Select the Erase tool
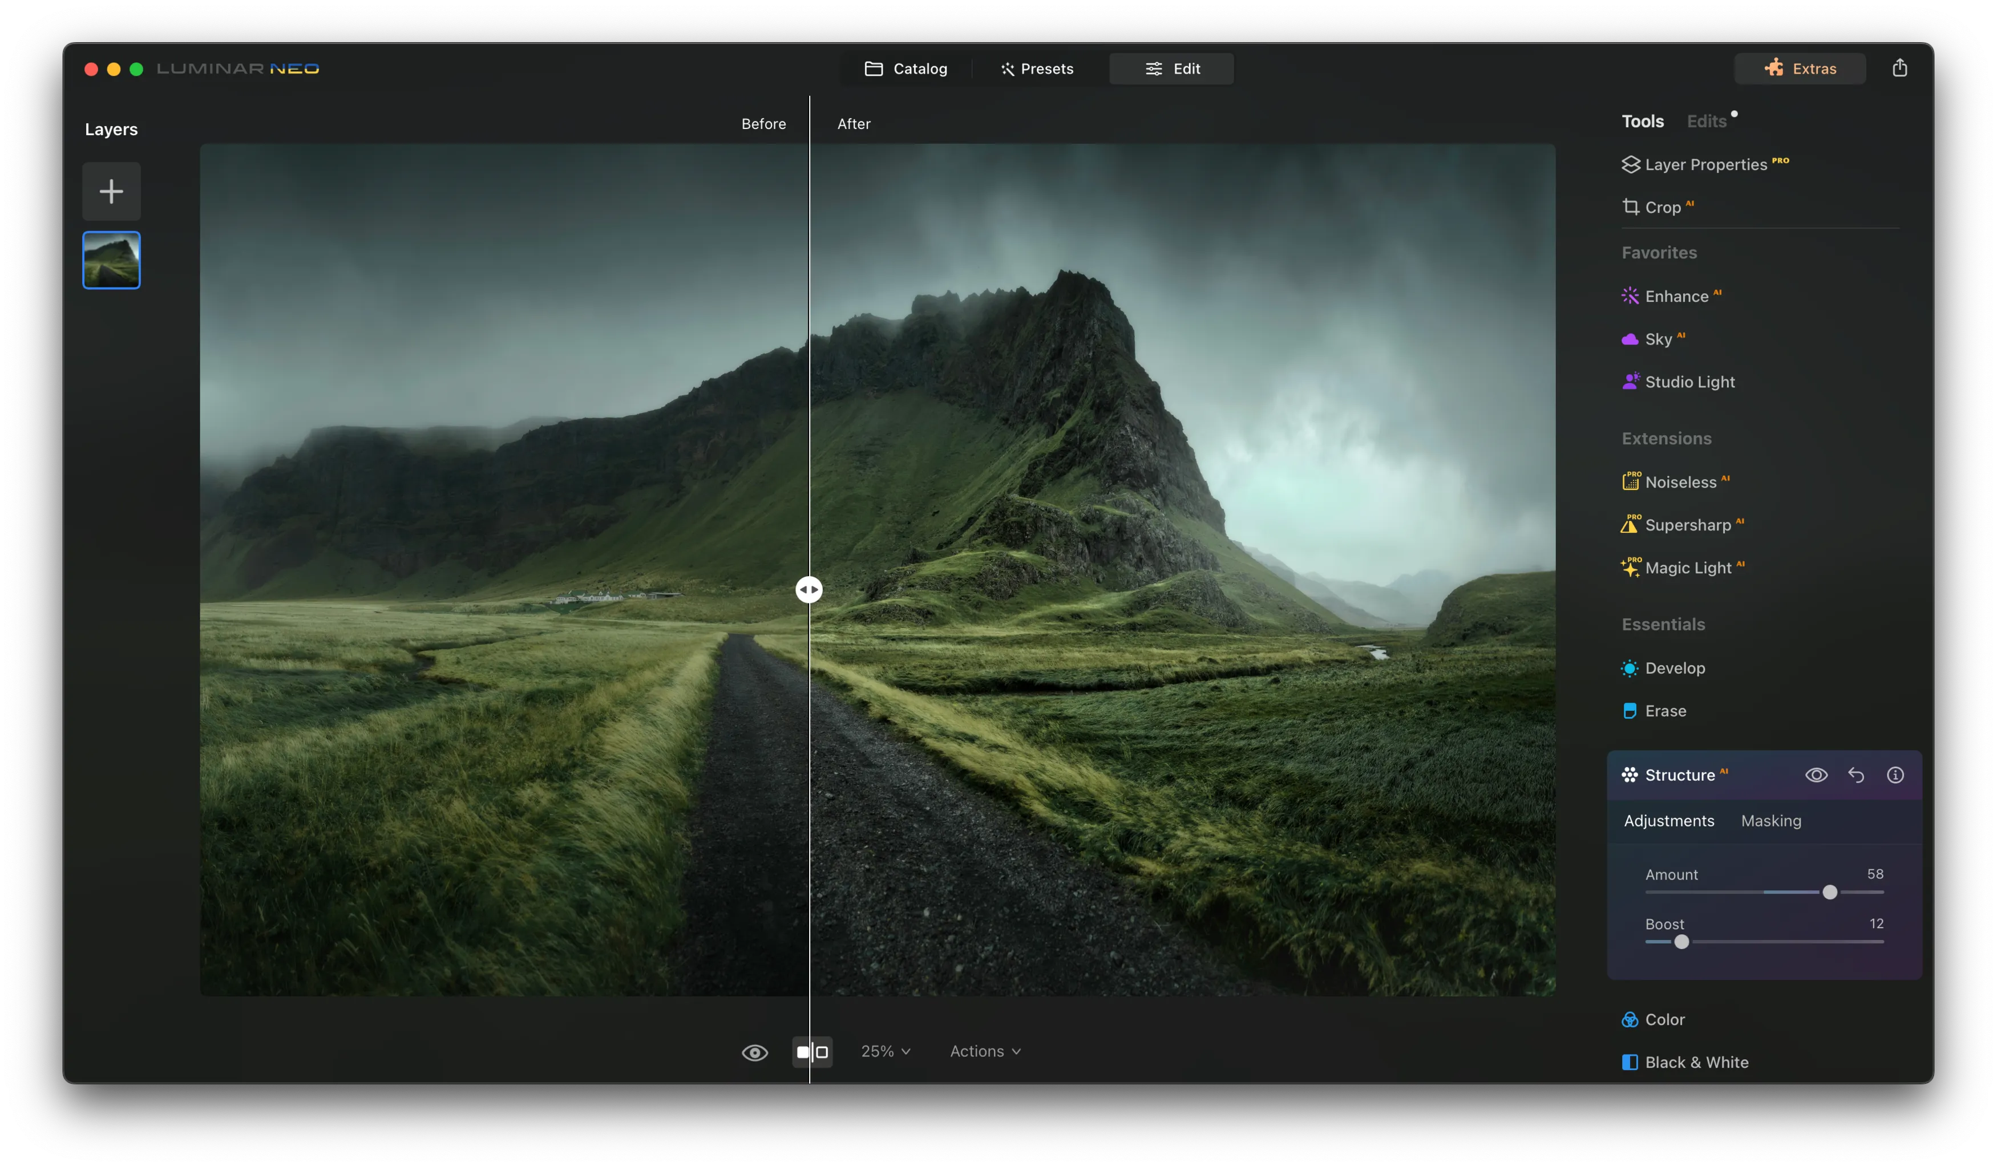 pos(1664,711)
